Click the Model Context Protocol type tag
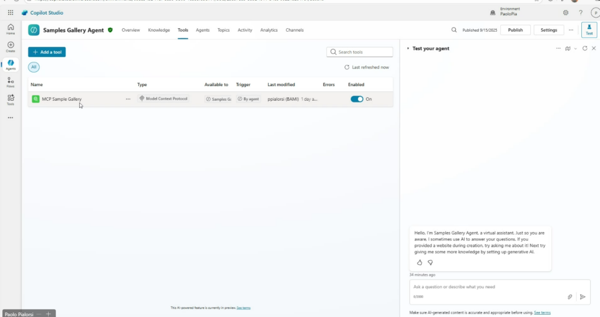Image resolution: width=600 pixels, height=317 pixels. coord(163,98)
